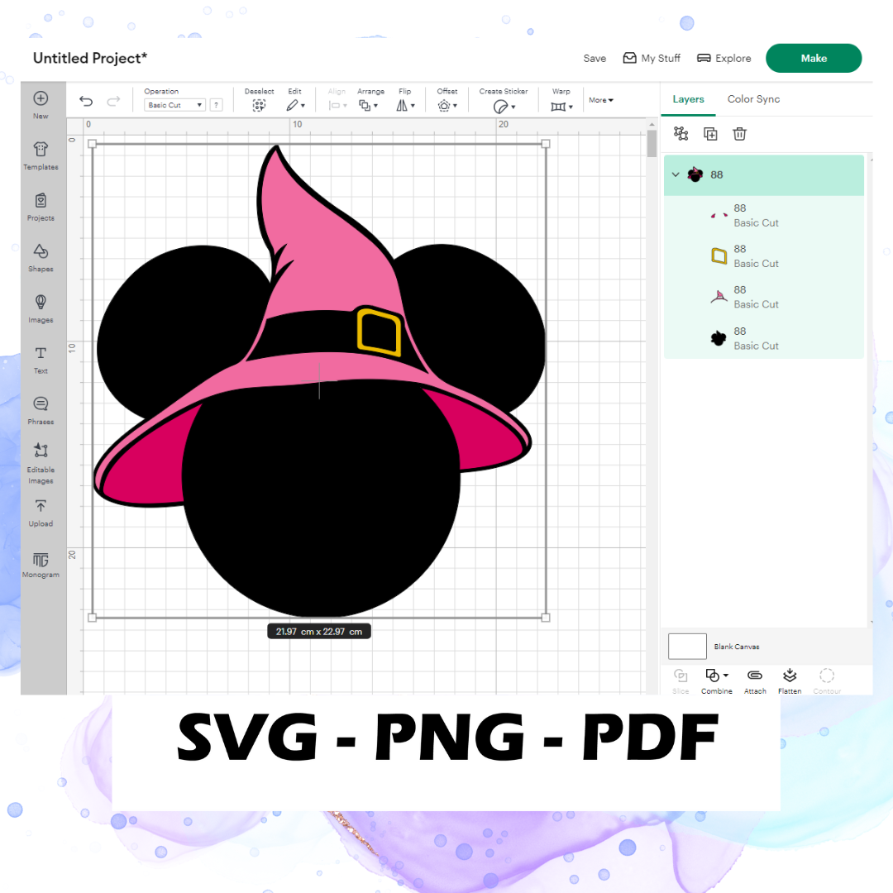Open the Create Sticker dropdown

pos(504,107)
